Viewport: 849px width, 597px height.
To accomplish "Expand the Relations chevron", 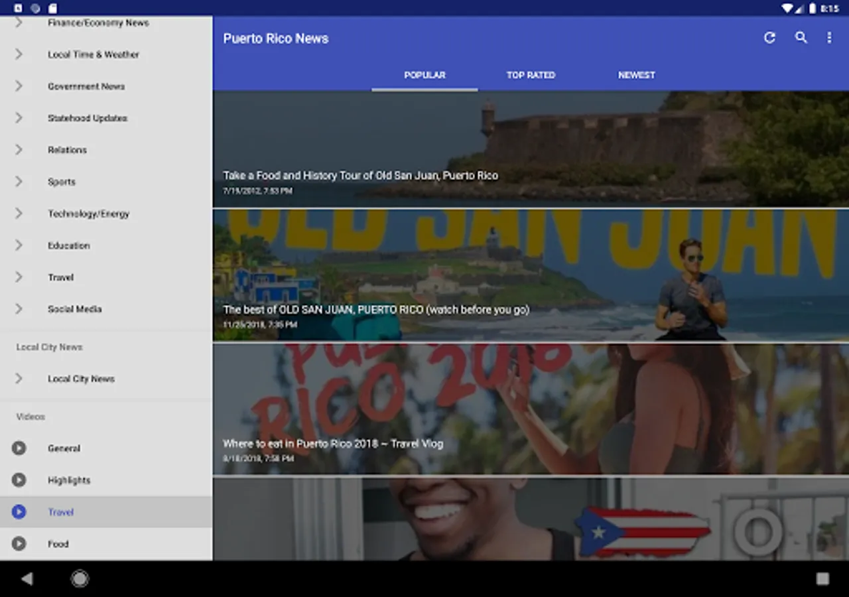I will click(x=19, y=150).
